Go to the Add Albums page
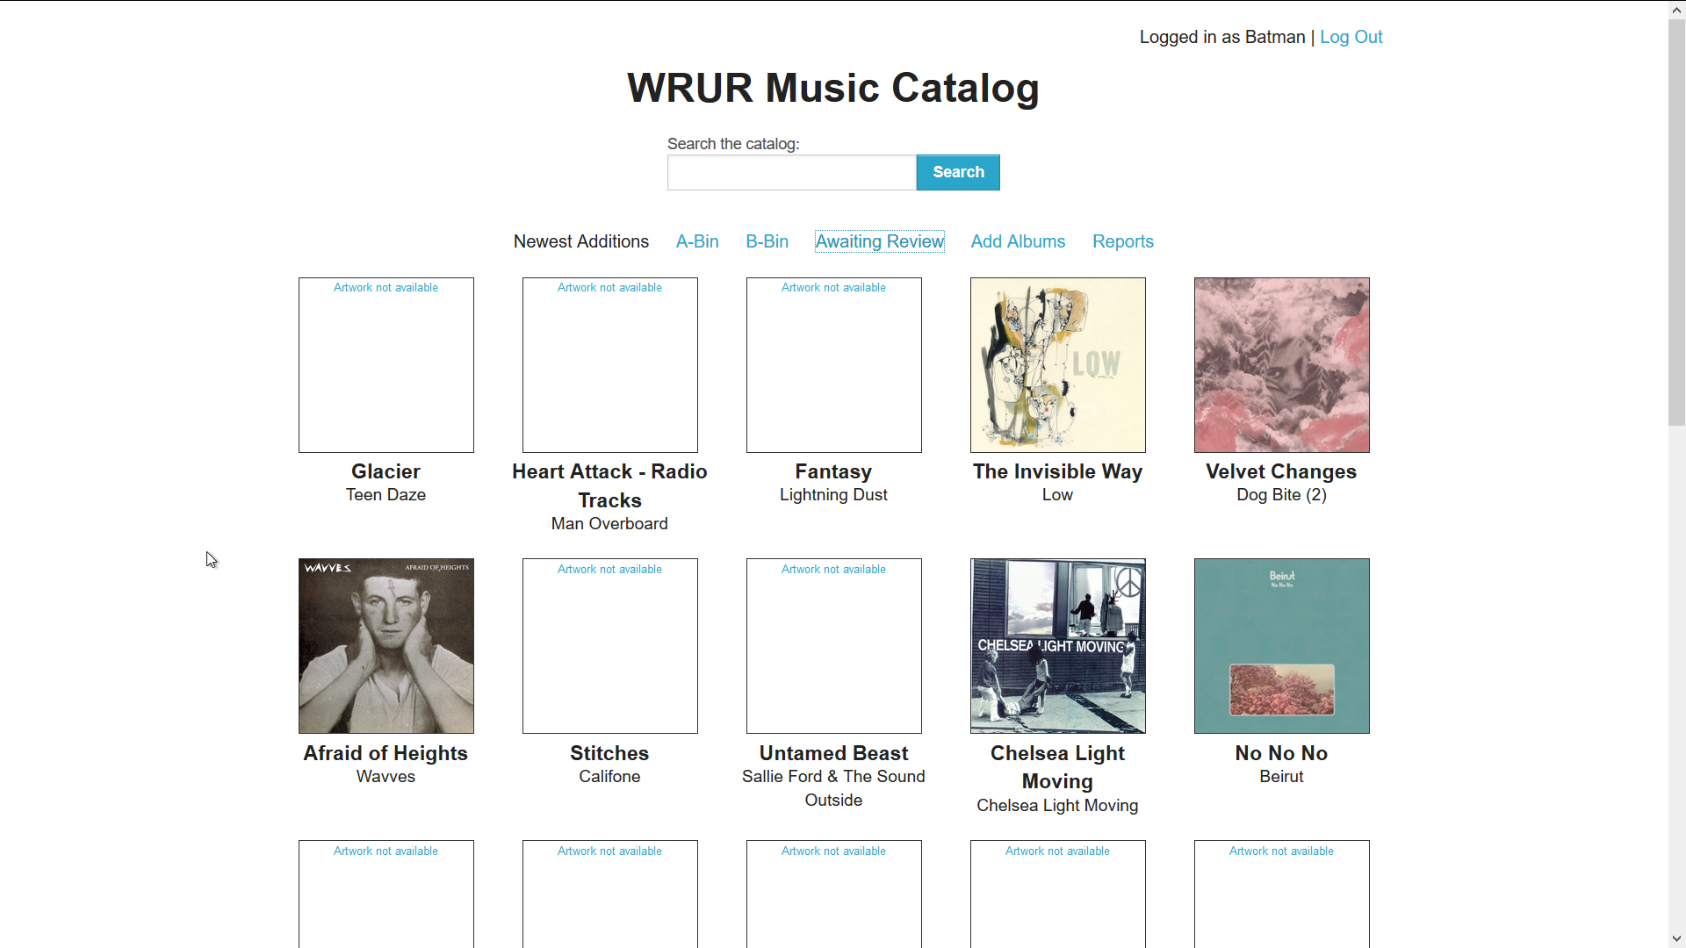 1018,241
